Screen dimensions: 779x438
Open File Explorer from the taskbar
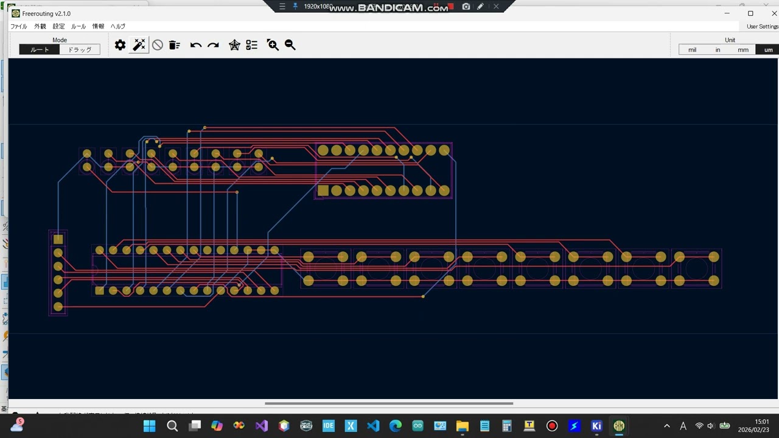click(x=463, y=426)
